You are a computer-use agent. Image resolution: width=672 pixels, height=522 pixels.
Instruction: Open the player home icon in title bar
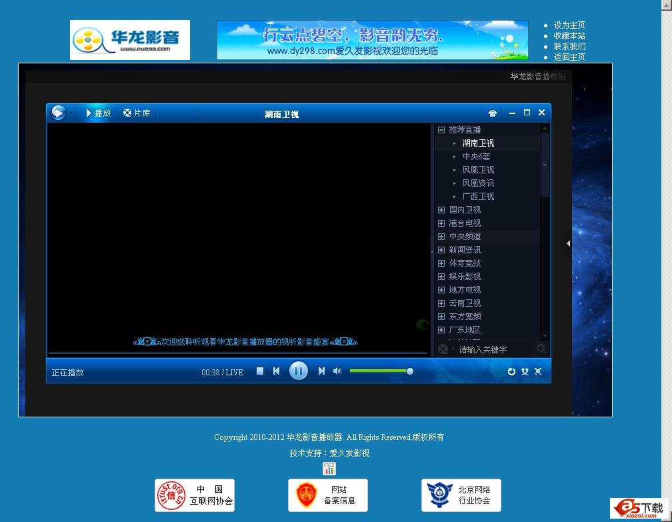click(493, 113)
